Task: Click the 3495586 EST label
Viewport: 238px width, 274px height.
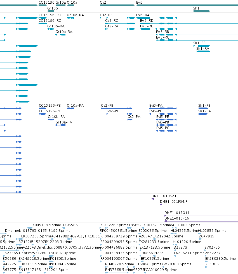Action: [70, 225]
